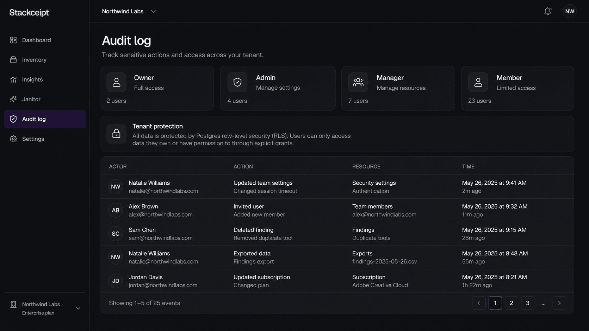Click the TIME column header
This screenshot has height=331, width=589.
(468, 166)
